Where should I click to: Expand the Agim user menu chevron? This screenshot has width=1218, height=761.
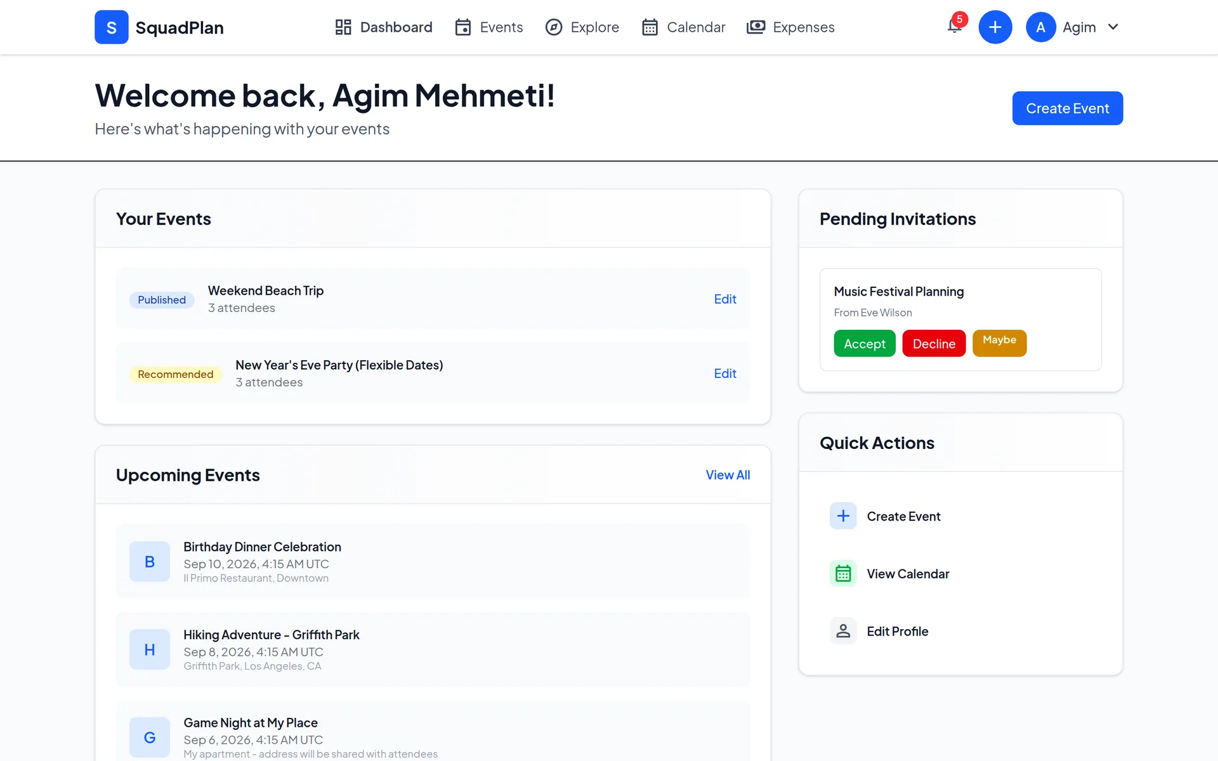1113,27
